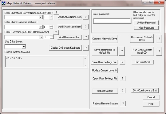The height and width of the screenshot is (114, 166).
Task: Click the Username text field
Action: (x=22, y=37)
